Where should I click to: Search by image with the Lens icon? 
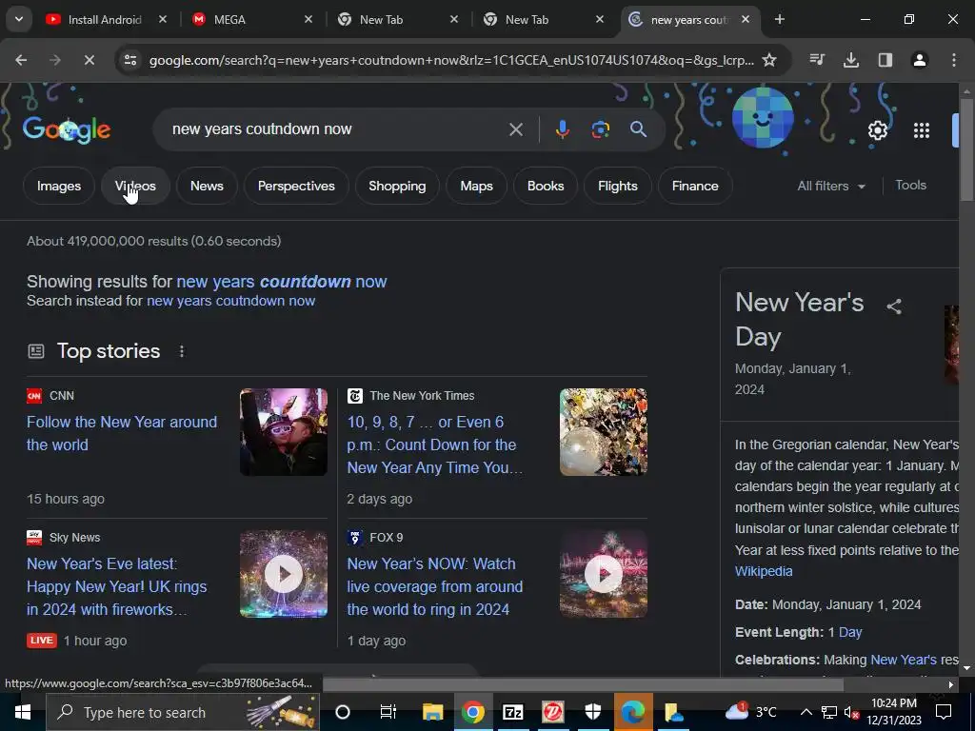click(x=600, y=129)
